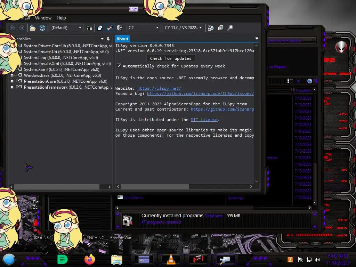The height and width of the screenshot is (267, 356).
Task: Open the LYNCHING desktop item
Action: point(95,237)
